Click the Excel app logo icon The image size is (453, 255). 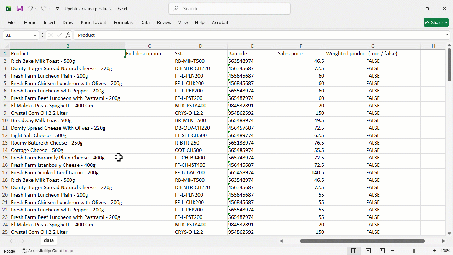tap(8, 8)
